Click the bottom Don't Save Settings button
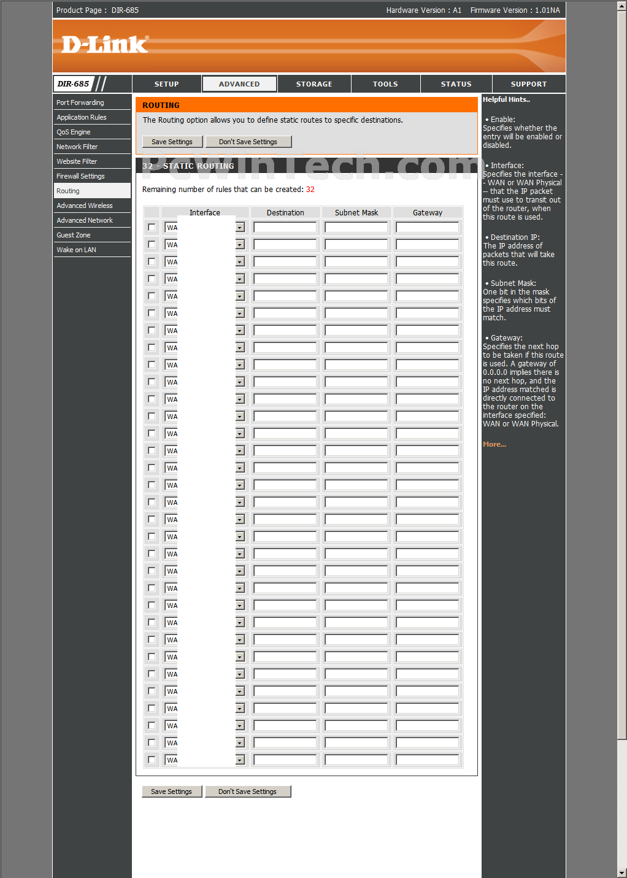The width and height of the screenshot is (627, 878). pyautogui.click(x=247, y=791)
